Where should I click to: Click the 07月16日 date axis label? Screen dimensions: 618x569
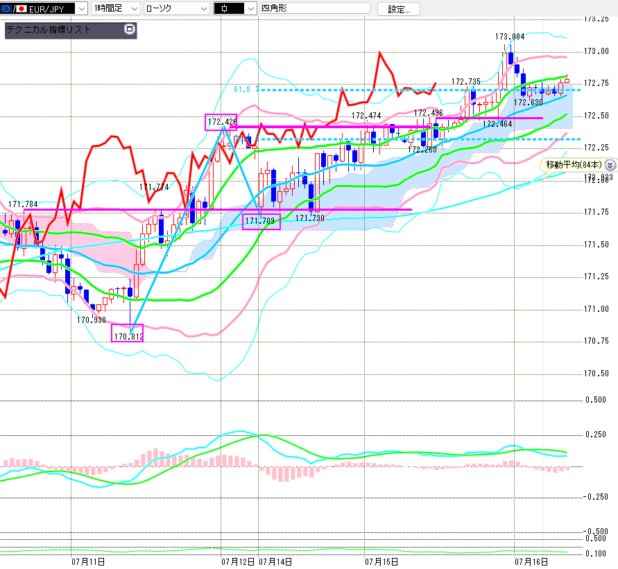(531, 561)
